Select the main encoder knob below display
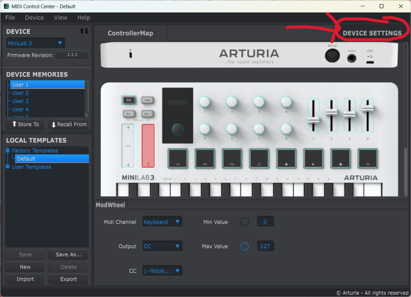 [177, 129]
